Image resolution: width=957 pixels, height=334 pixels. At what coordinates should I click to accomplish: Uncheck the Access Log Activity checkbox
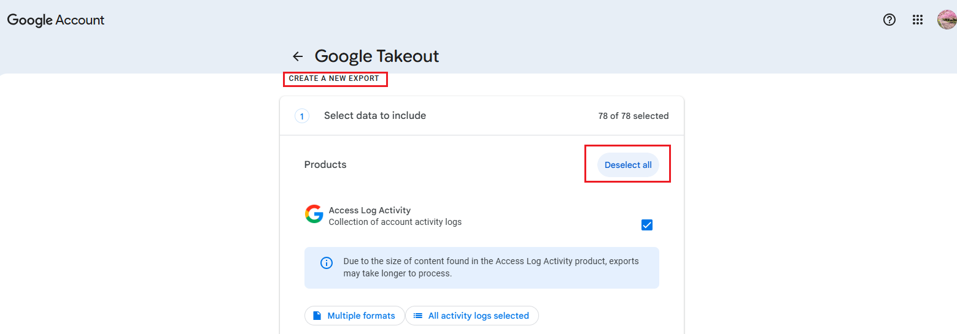pos(646,225)
